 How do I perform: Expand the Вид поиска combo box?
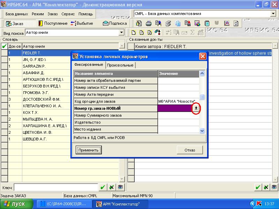pos(121,32)
